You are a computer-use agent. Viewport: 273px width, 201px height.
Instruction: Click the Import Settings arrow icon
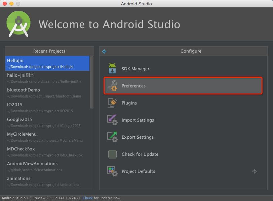click(x=112, y=120)
